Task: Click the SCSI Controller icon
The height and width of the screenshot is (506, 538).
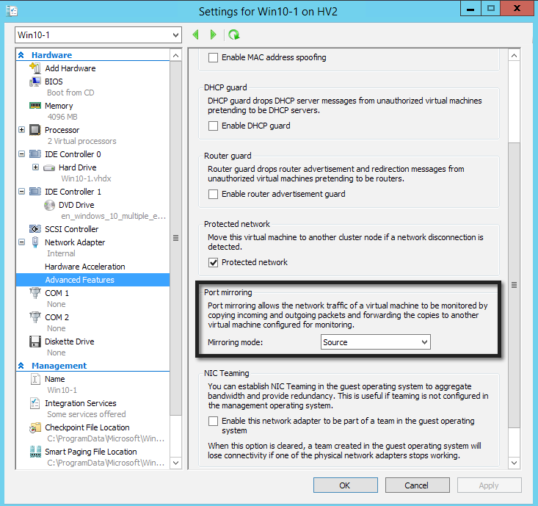Action: [35, 228]
